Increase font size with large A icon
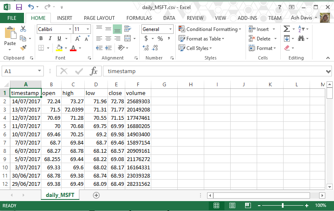 78,38
